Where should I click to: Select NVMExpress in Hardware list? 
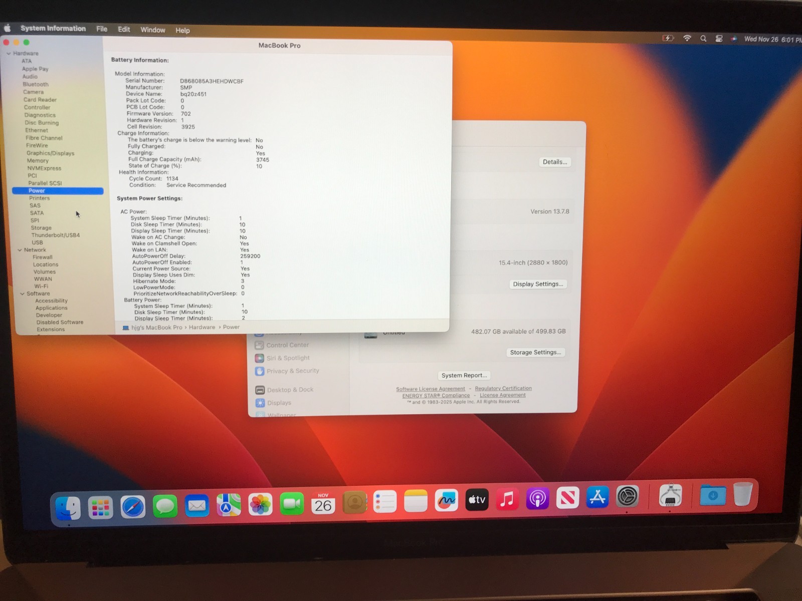[x=44, y=168]
